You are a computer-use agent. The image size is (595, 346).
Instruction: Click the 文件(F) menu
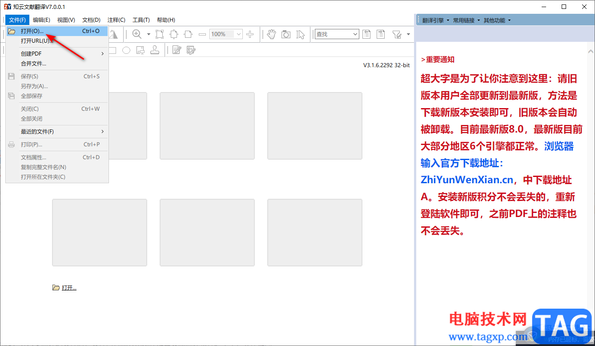17,20
